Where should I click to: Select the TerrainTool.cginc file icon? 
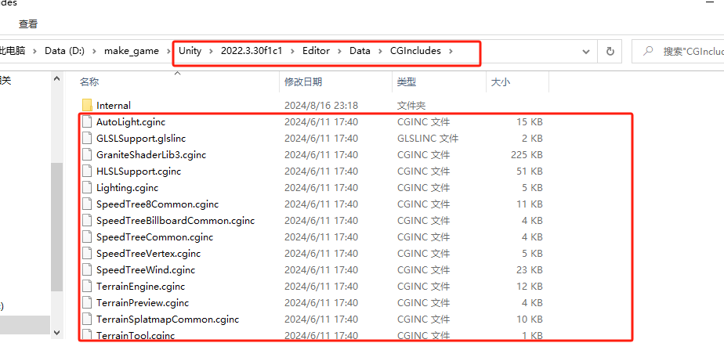(x=87, y=335)
